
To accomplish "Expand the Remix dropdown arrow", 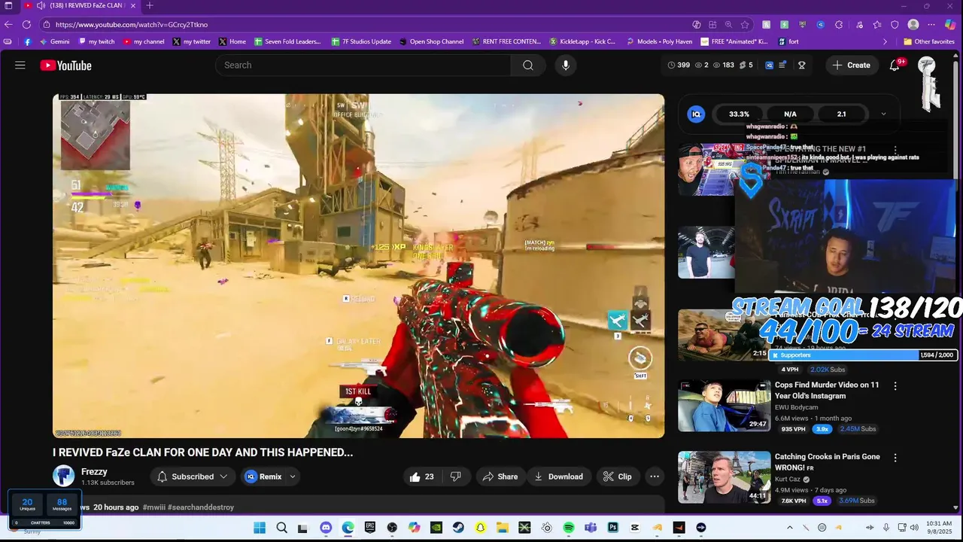I will click(293, 477).
